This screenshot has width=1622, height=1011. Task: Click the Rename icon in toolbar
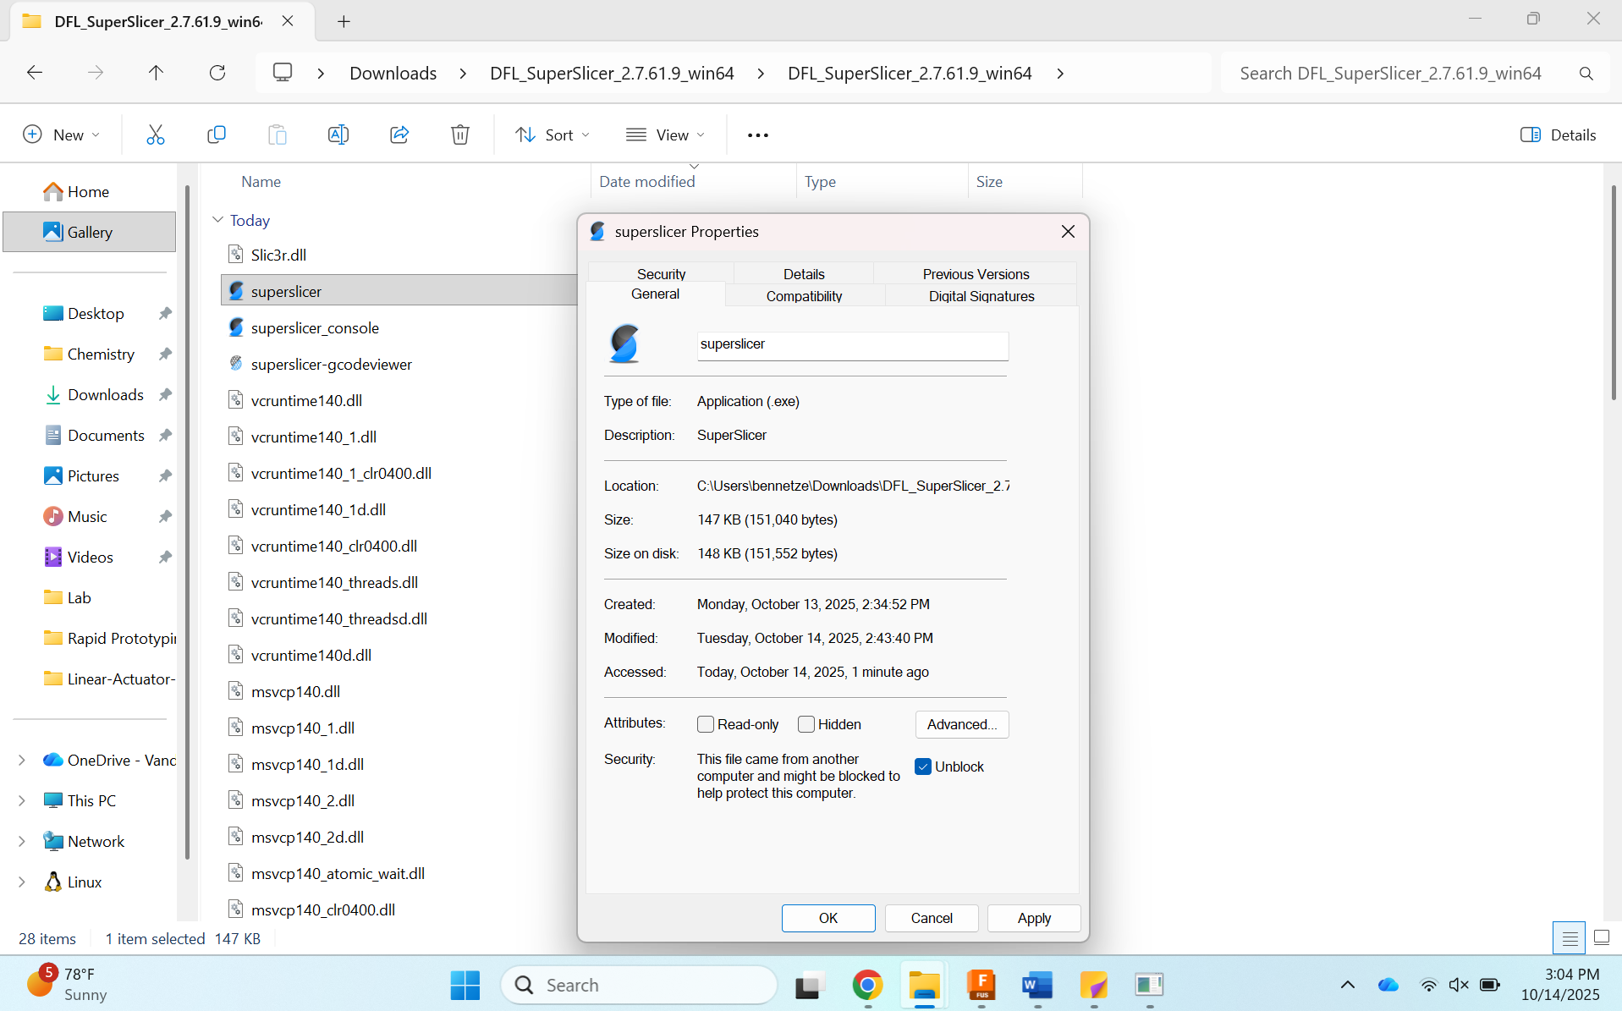click(338, 135)
